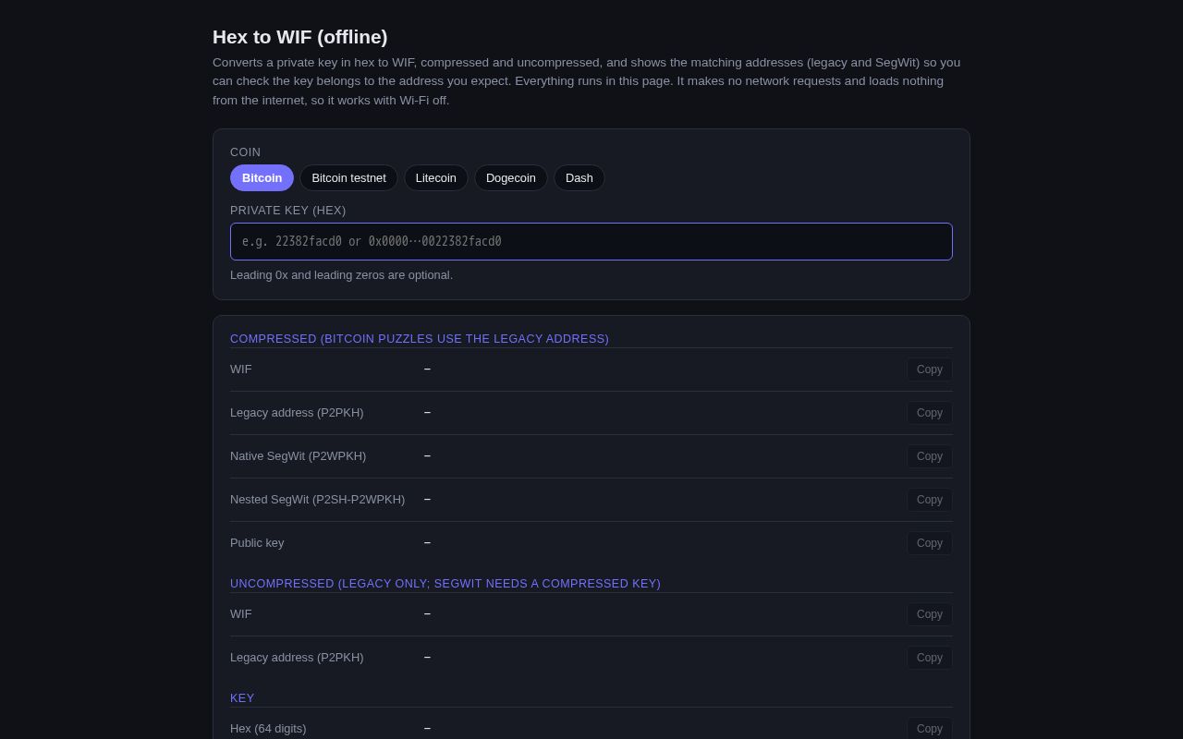The height and width of the screenshot is (739, 1183).
Task: Click the "Public key" row label
Action: point(257,543)
